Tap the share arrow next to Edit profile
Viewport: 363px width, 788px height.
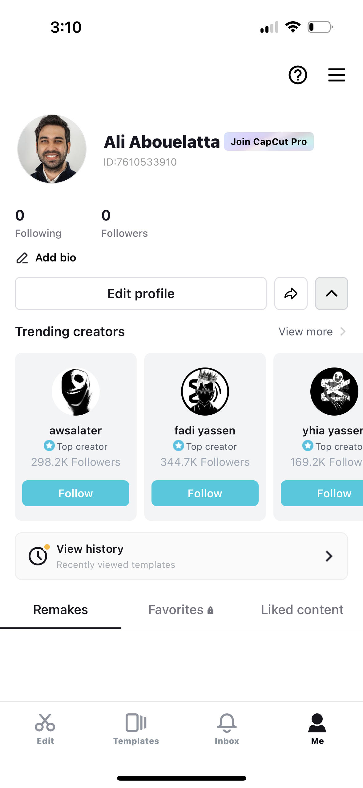coord(290,293)
